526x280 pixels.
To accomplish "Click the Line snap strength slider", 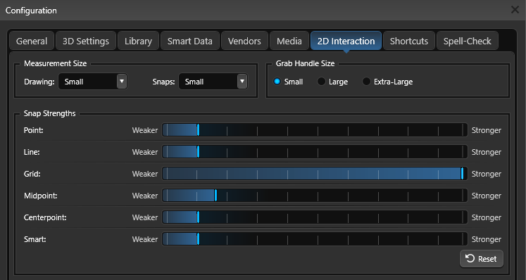I will pyautogui.click(x=315, y=151).
